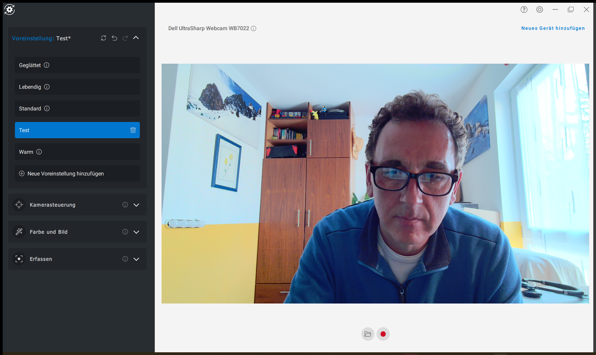This screenshot has height=355, width=596.
Task: Select the Standard preset
Action: click(77, 108)
